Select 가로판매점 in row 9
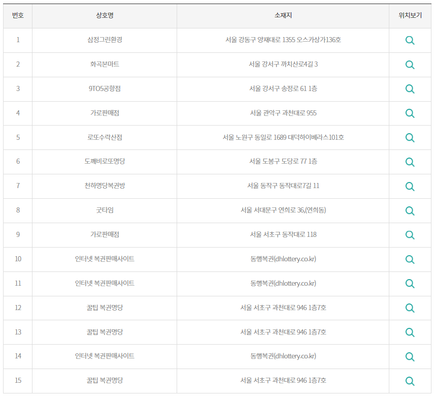The height and width of the screenshot is (396, 434). (105, 234)
